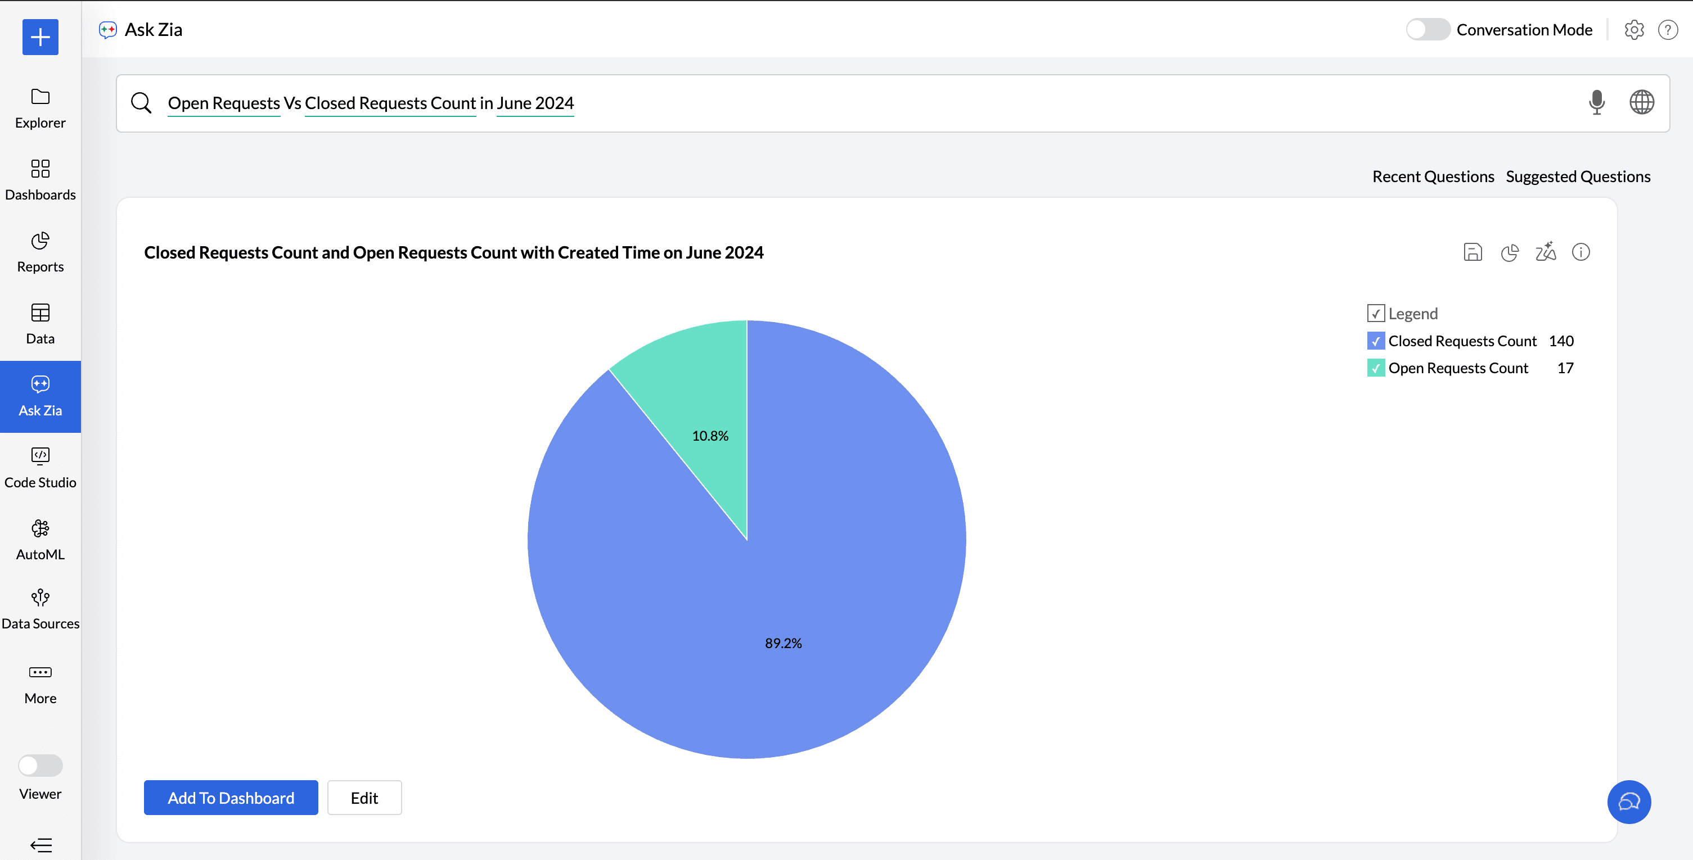
Task: Click the microphone voice input icon
Action: [x=1596, y=102]
